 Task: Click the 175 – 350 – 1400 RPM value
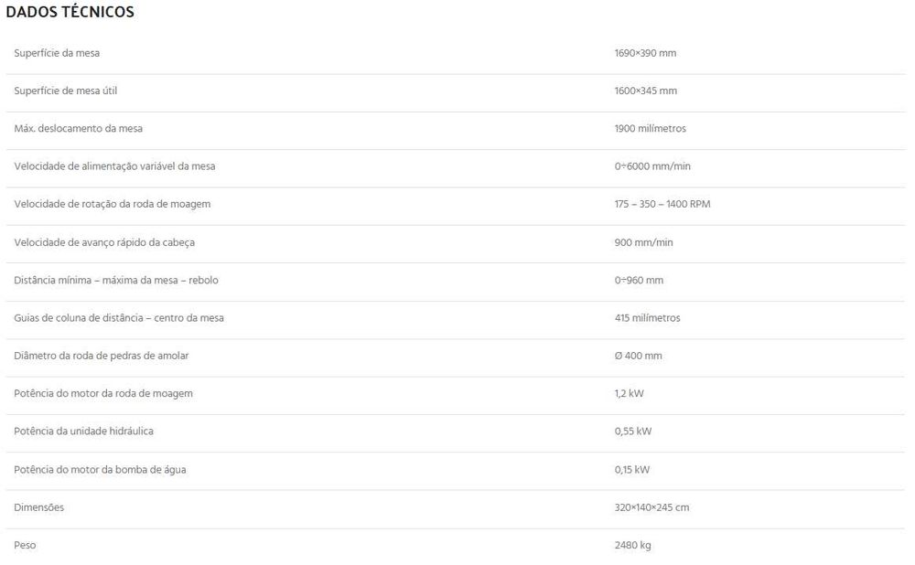coord(662,204)
